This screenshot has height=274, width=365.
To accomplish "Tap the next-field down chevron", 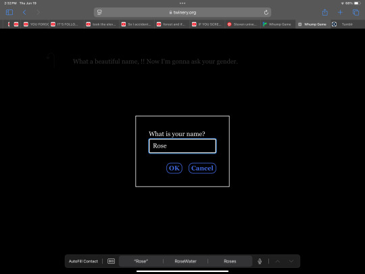I will click(291, 261).
